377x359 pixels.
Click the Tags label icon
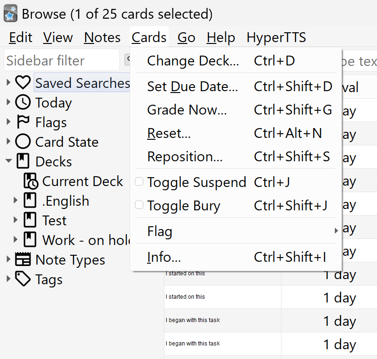pos(23,280)
